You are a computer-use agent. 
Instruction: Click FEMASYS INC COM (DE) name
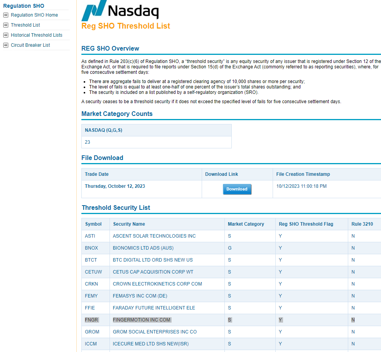(x=140, y=296)
